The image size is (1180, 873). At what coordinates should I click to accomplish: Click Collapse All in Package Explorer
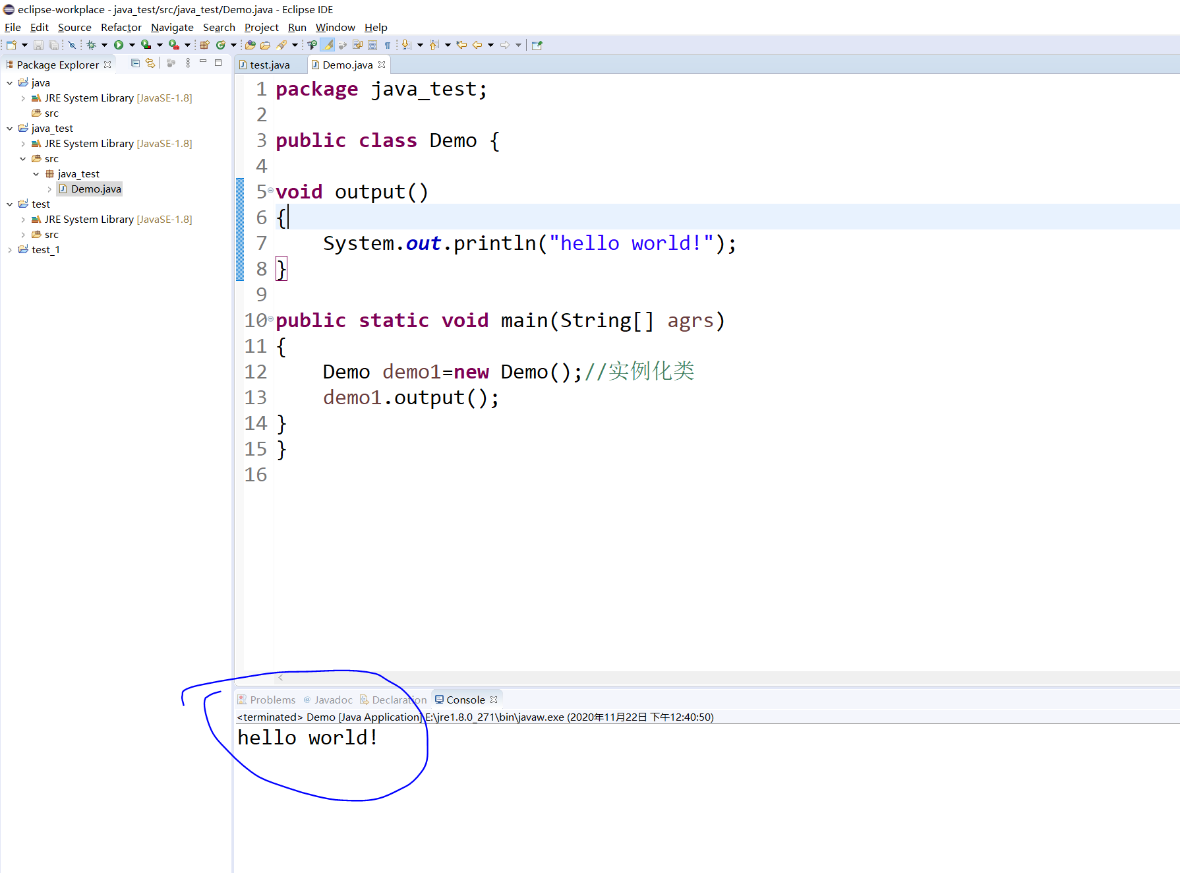click(x=135, y=63)
